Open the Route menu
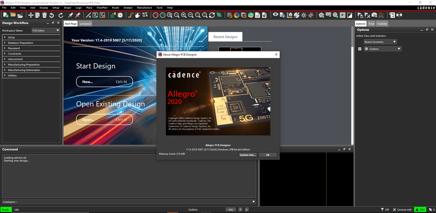Screen dimensions: 436x213 115,7
